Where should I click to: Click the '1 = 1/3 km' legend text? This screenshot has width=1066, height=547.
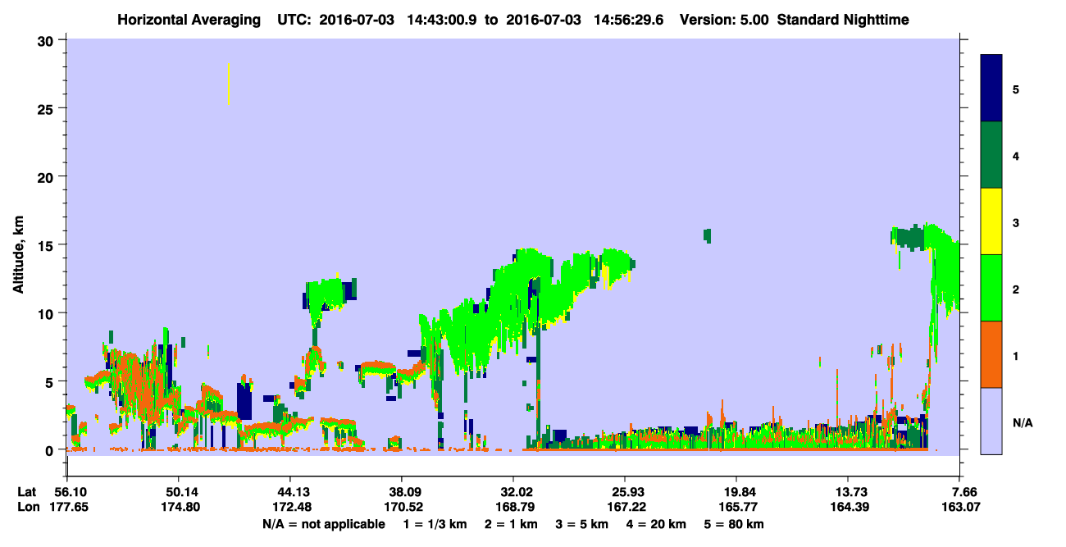pos(434,523)
